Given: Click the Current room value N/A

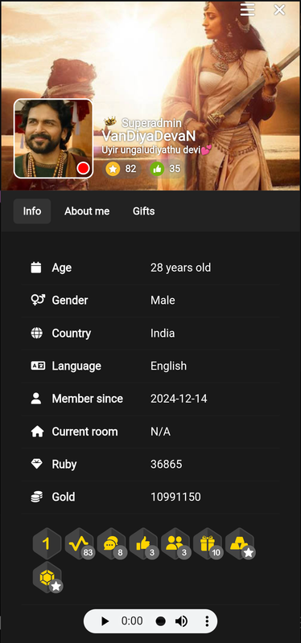Looking at the screenshot, I should tap(161, 432).
